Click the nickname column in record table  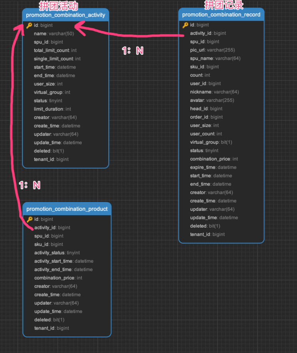click(214, 92)
